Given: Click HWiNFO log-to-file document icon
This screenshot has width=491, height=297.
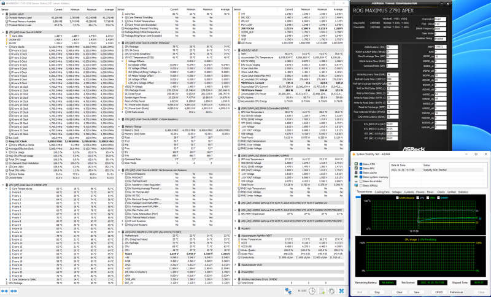Looking at the screenshot, I should [x=322, y=291].
